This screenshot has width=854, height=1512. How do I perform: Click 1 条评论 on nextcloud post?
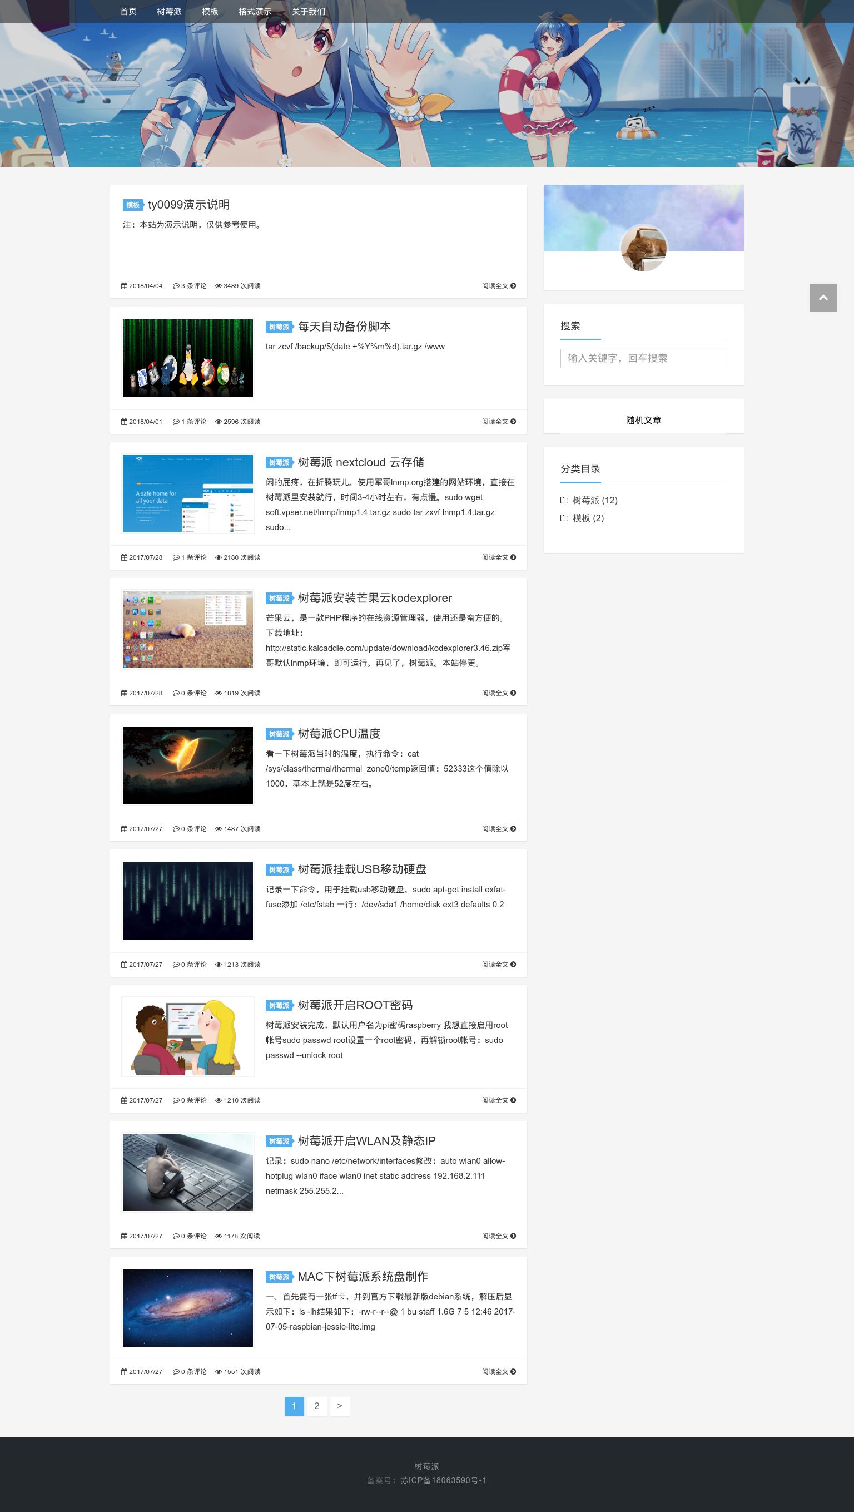tap(190, 557)
